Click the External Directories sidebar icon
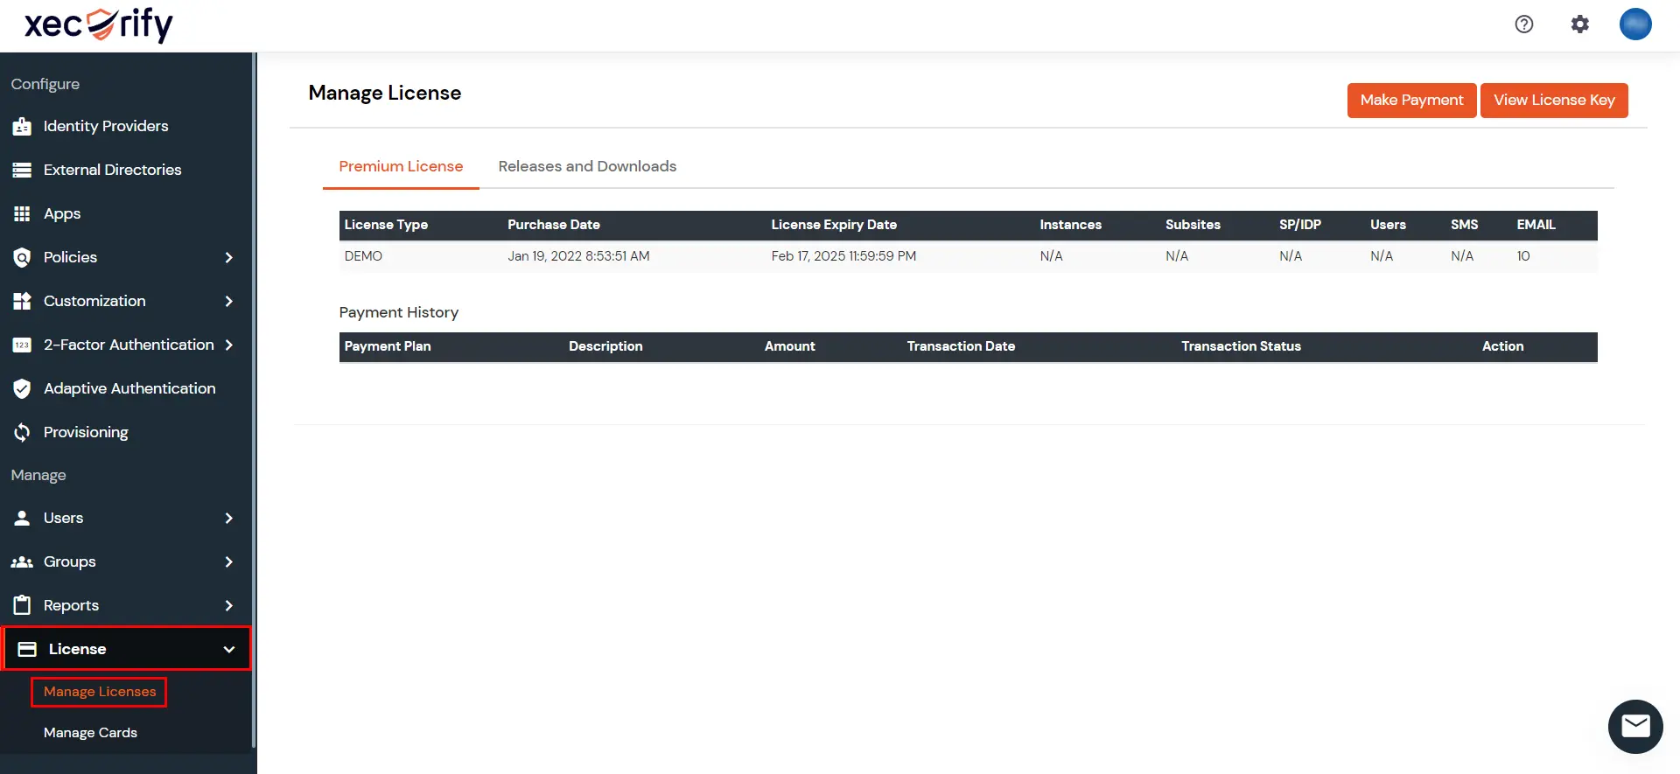1680x774 pixels. (x=22, y=170)
